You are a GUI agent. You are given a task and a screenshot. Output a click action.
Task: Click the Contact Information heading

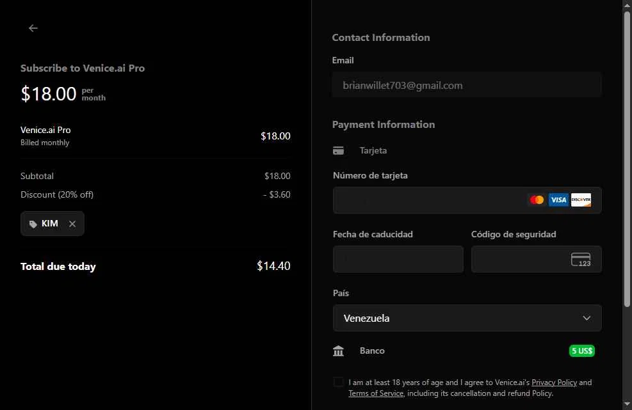tap(381, 38)
